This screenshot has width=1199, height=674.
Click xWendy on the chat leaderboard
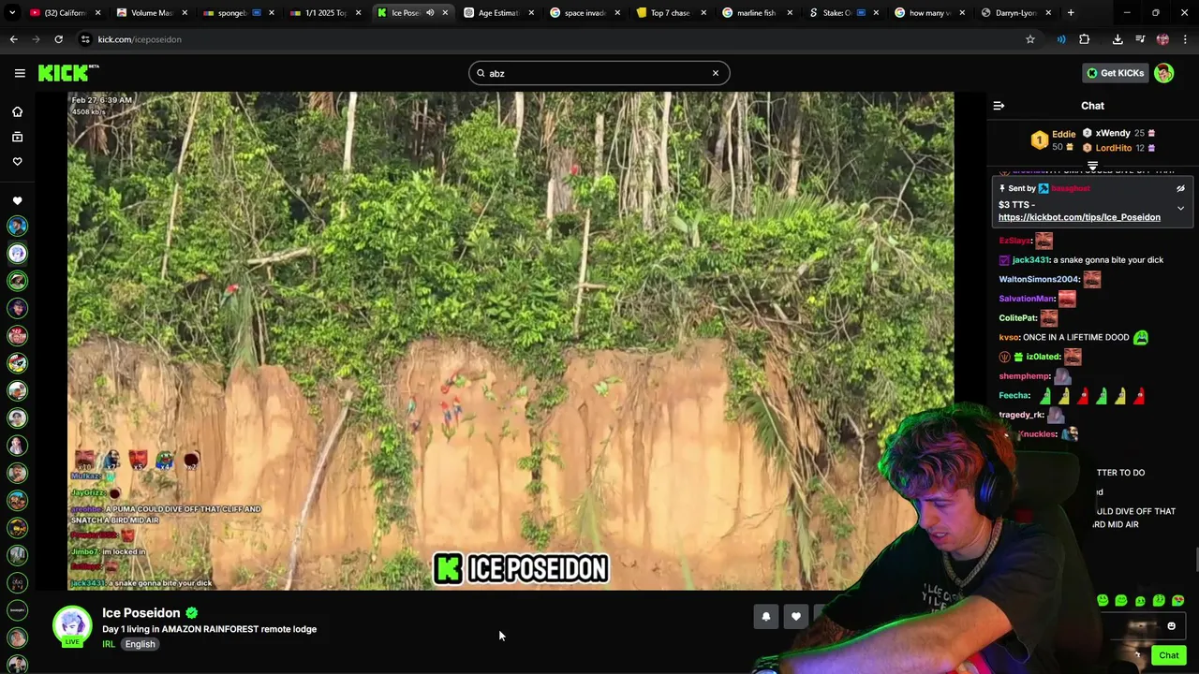point(1112,133)
